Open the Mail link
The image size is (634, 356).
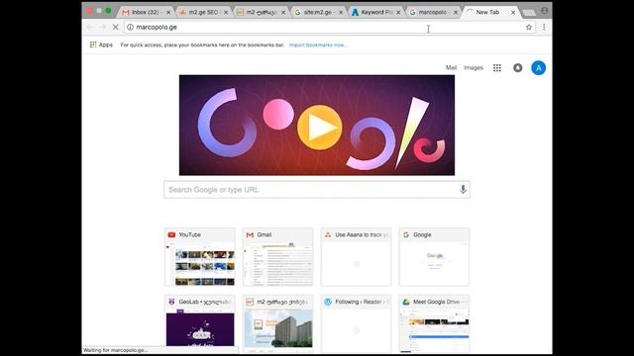(452, 68)
